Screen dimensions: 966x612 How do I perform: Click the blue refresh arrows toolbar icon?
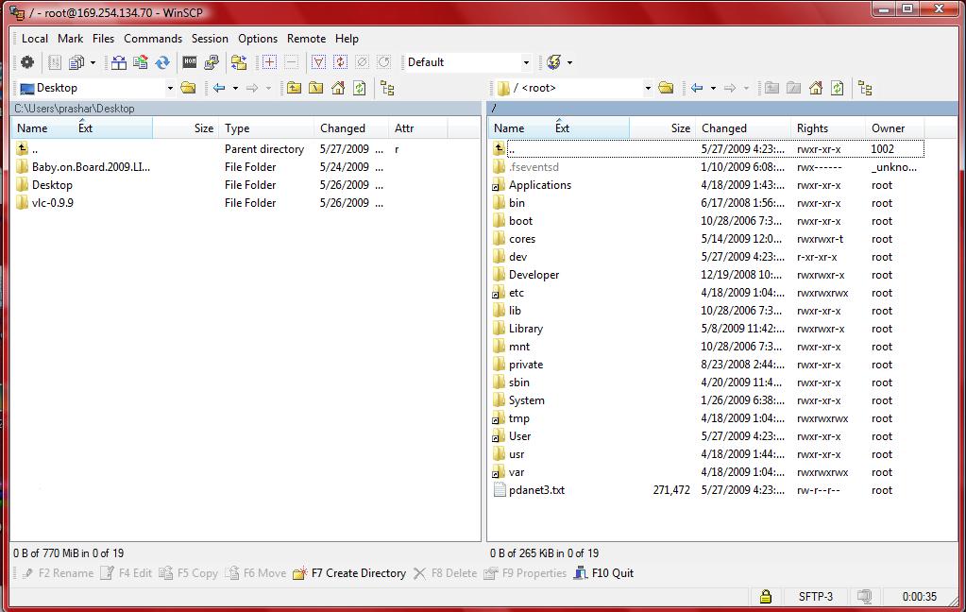pos(162,62)
